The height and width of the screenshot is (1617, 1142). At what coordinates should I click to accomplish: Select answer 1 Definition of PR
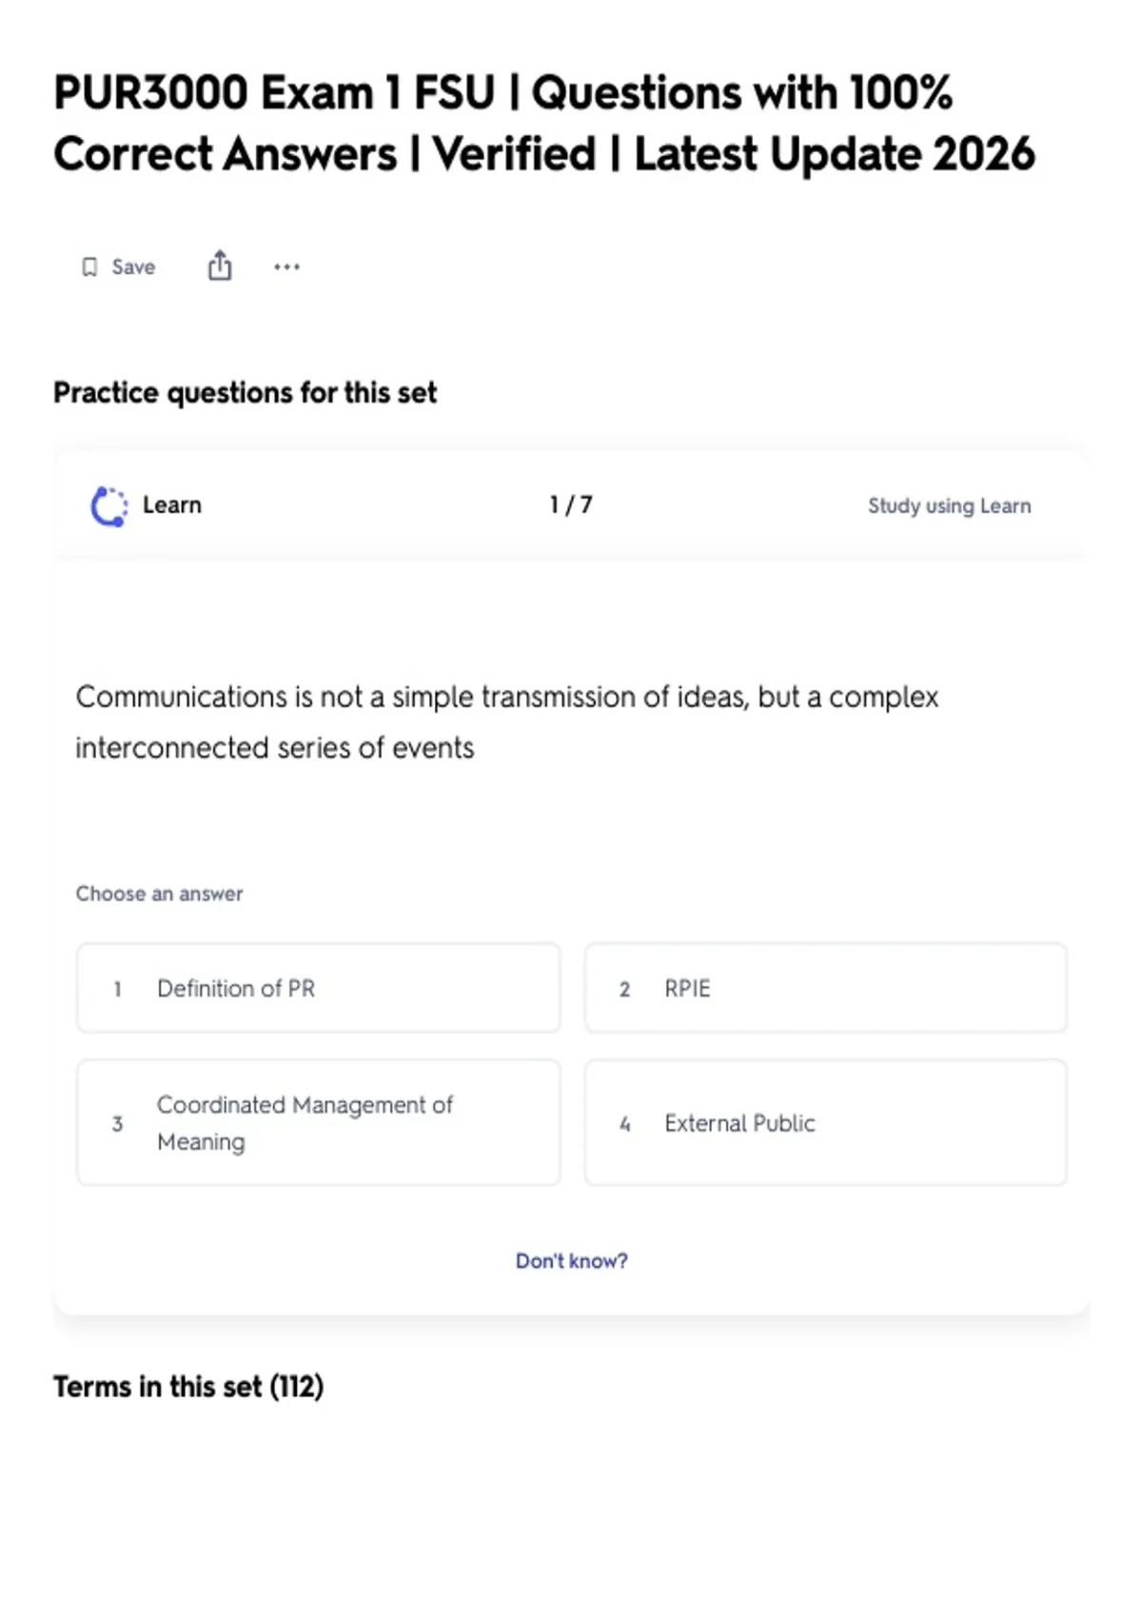319,988
